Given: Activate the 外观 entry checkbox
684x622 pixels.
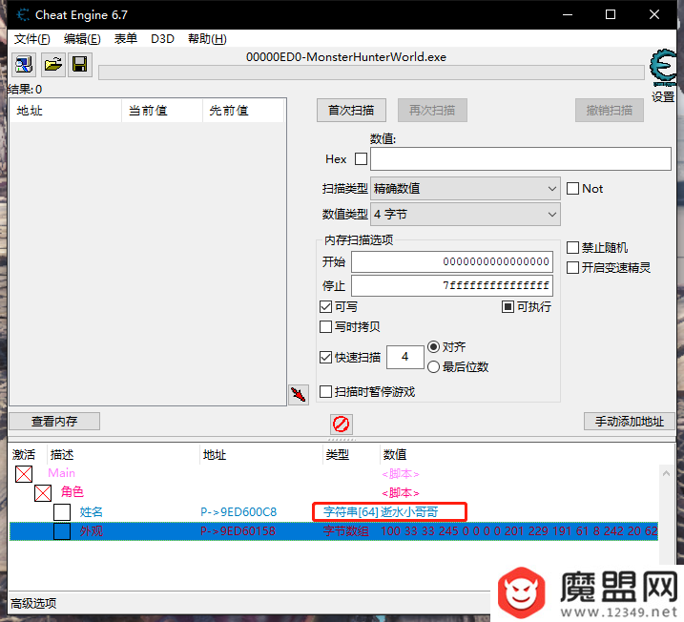Looking at the screenshot, I should [x=62, y=531].
